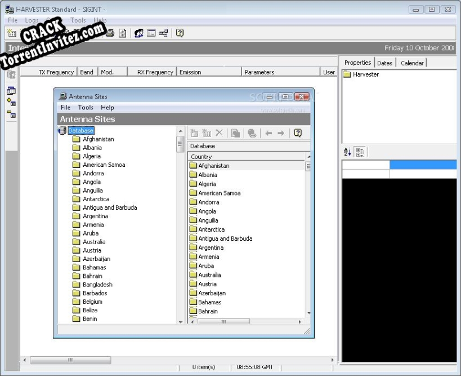Sort by the TX Frequency column header
This screenshot has width=461, height=376.
tap(56, 72)
